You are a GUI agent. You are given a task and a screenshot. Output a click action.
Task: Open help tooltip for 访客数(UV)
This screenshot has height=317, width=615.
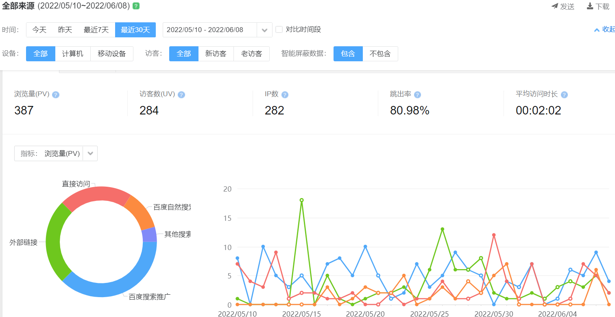181,95
